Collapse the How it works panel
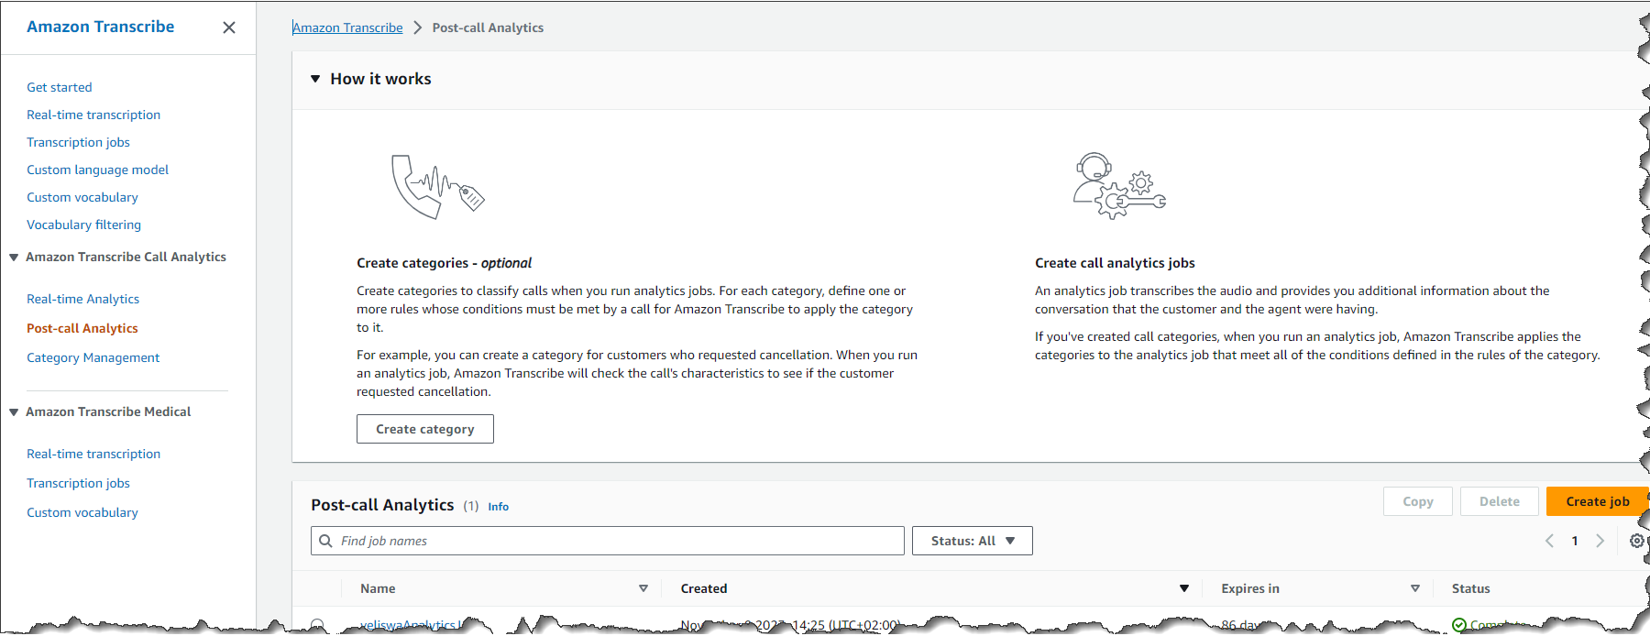Screen dimensions: 1650x636 click(315, 79)
